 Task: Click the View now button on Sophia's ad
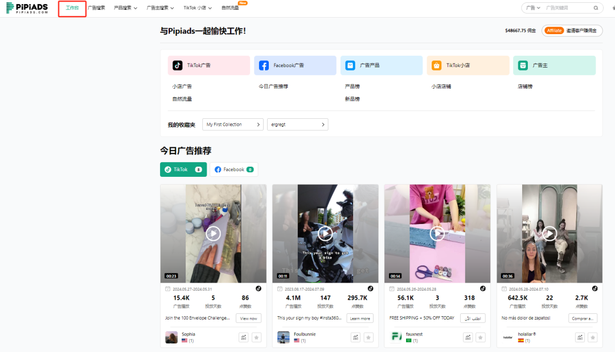click(x=248, y=318)
